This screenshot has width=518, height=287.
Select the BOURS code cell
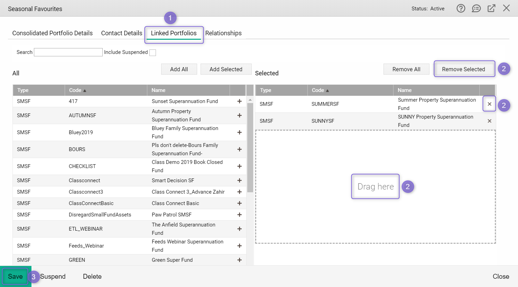point(77,149)
